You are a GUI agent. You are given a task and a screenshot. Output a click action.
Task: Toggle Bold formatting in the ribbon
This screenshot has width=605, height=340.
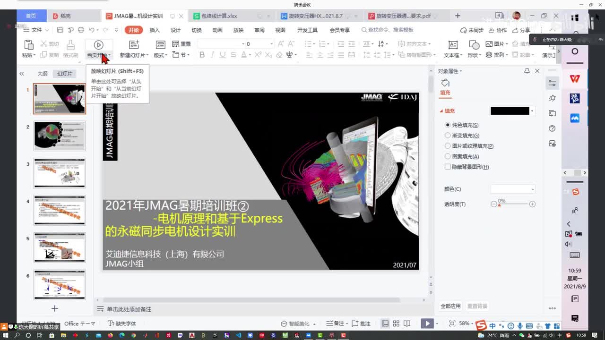(x=202, y=55)
